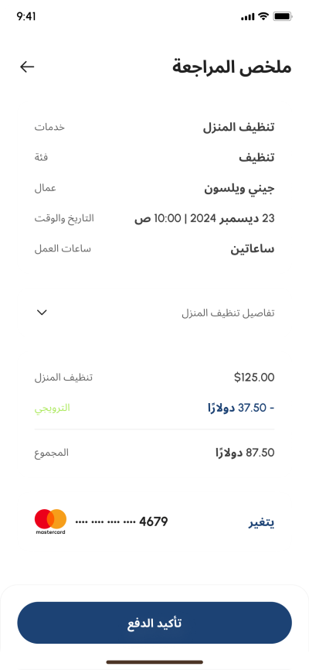Screen dimensions: 309x670
Task: Tap the Wi-Fi status icon
Action: point(263,17)
